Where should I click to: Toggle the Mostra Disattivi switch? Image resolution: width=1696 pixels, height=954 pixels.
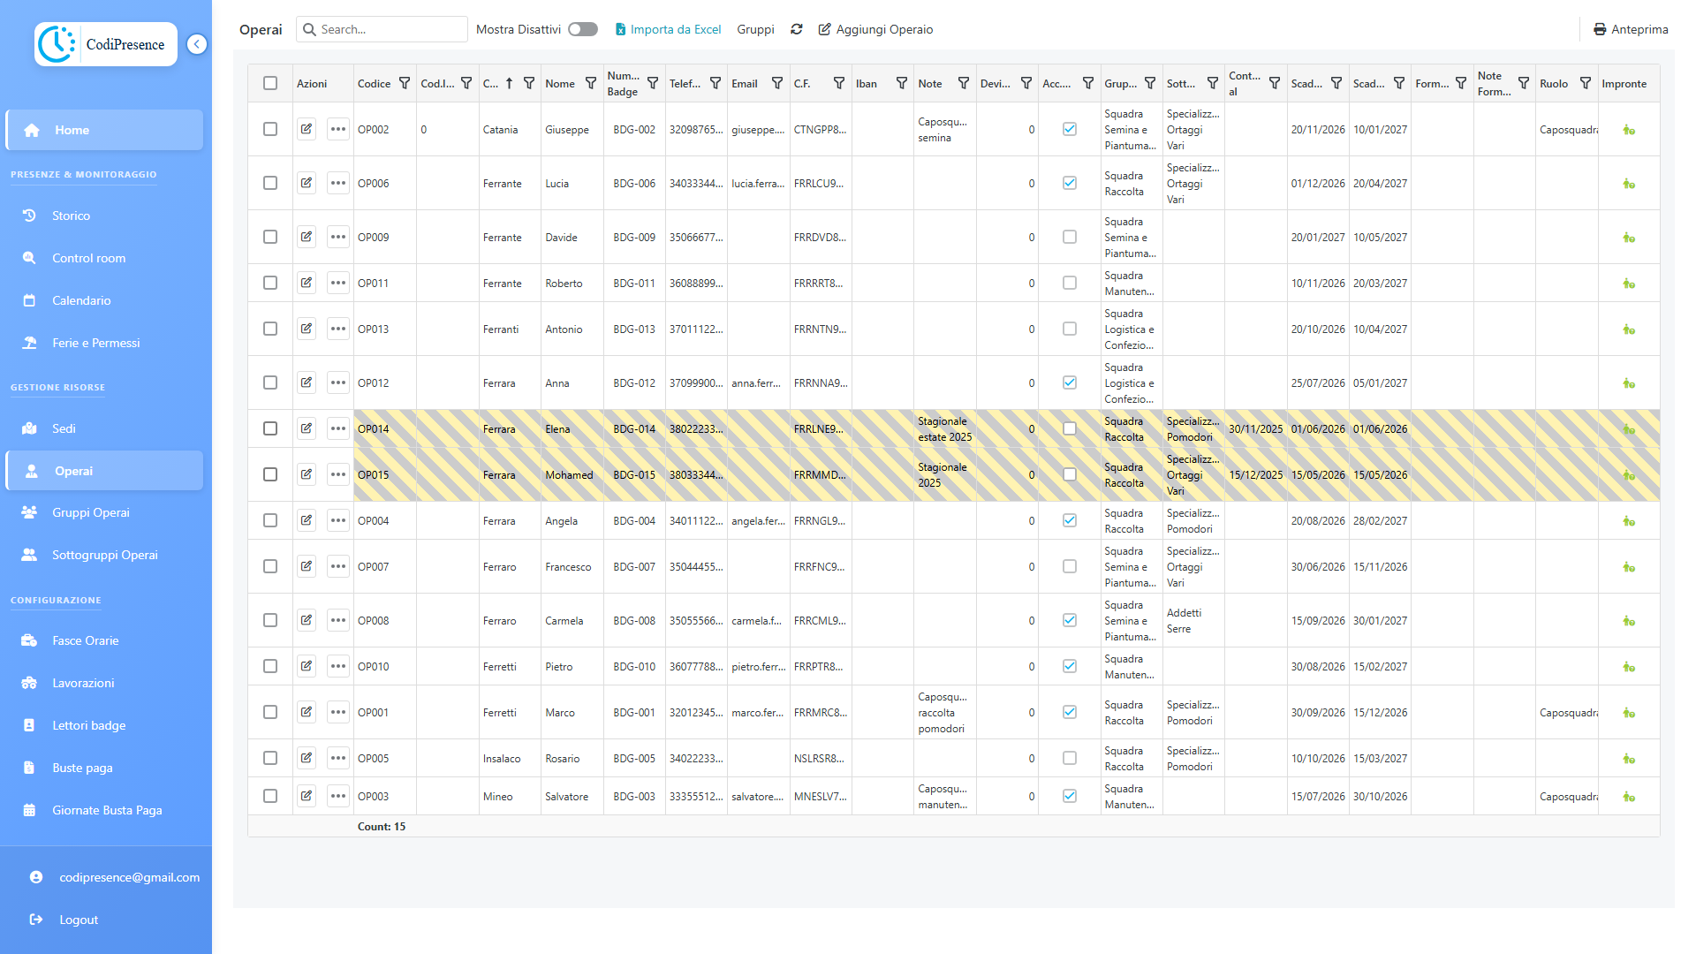[x=582, y=29]
